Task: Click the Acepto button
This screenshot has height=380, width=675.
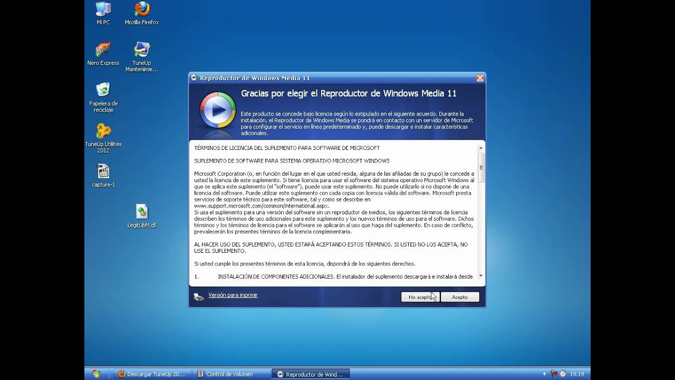Action: point(460,297)
